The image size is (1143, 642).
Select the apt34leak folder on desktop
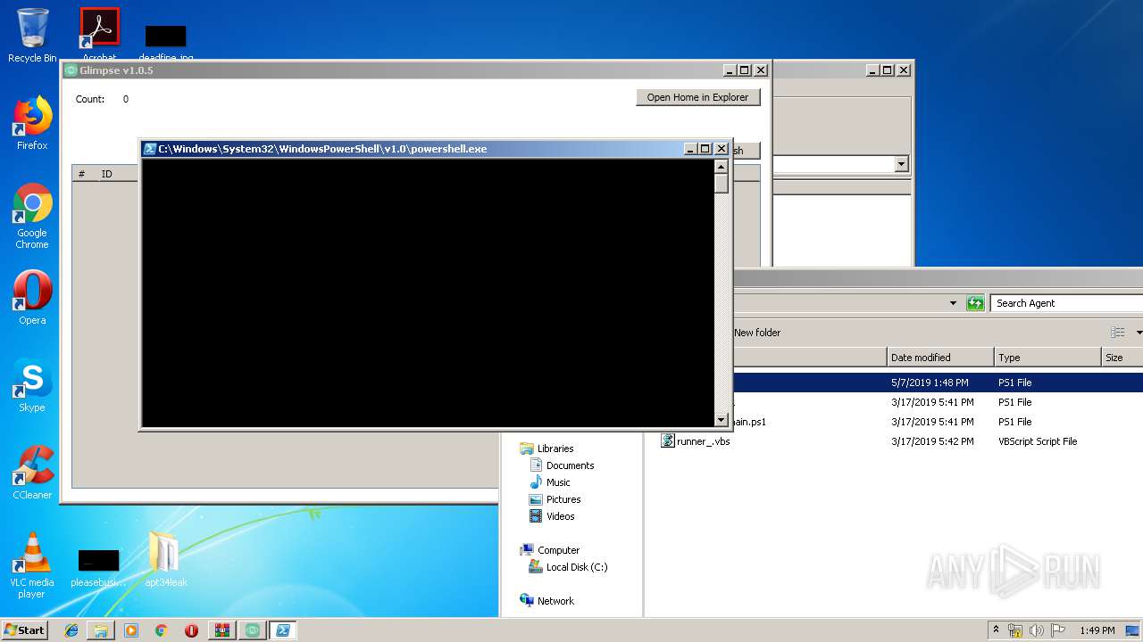(165, 559)
